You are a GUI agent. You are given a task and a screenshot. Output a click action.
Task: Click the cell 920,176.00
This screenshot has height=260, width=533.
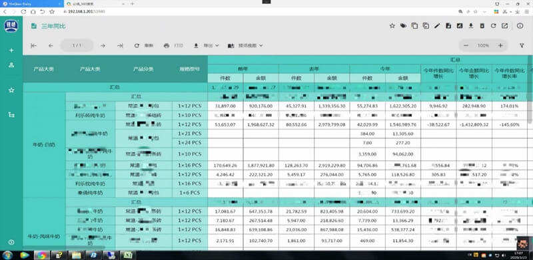point(261,106)
